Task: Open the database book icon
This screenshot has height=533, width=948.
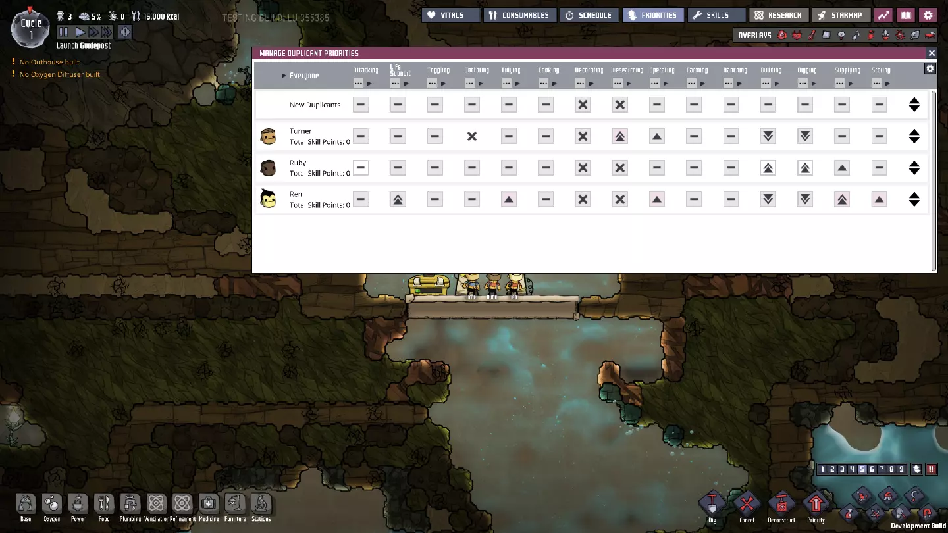Action: [x=906, y=15]
